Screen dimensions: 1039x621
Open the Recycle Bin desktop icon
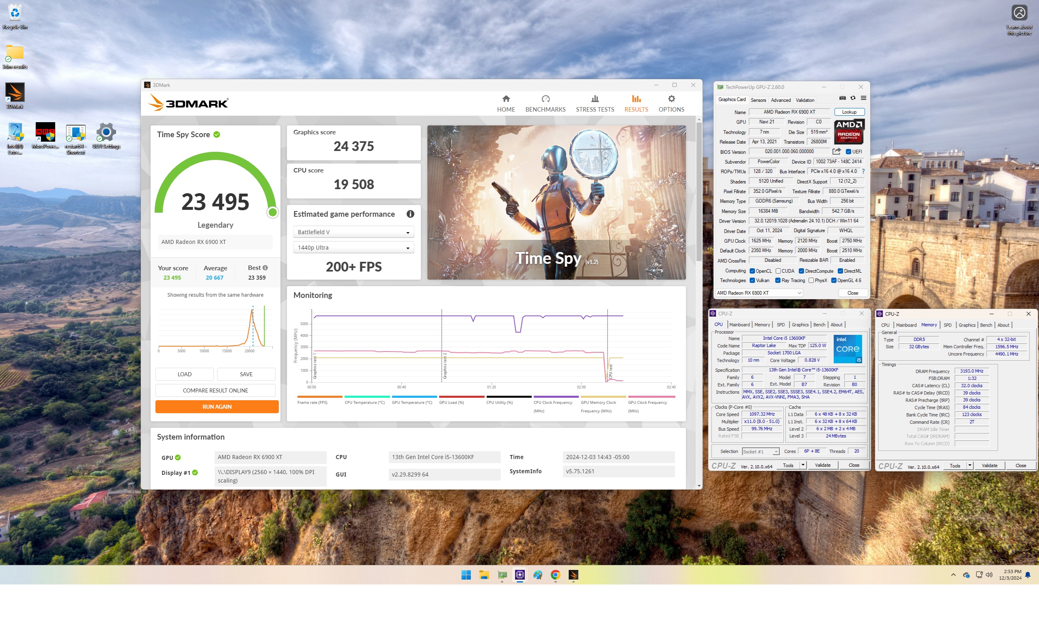(15, 17)
